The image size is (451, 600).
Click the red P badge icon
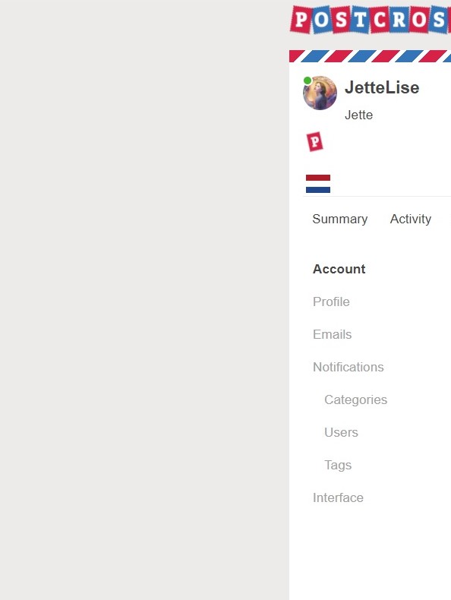point(315,141)
